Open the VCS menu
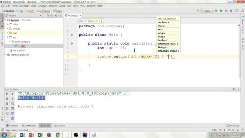 coord(82,6)
